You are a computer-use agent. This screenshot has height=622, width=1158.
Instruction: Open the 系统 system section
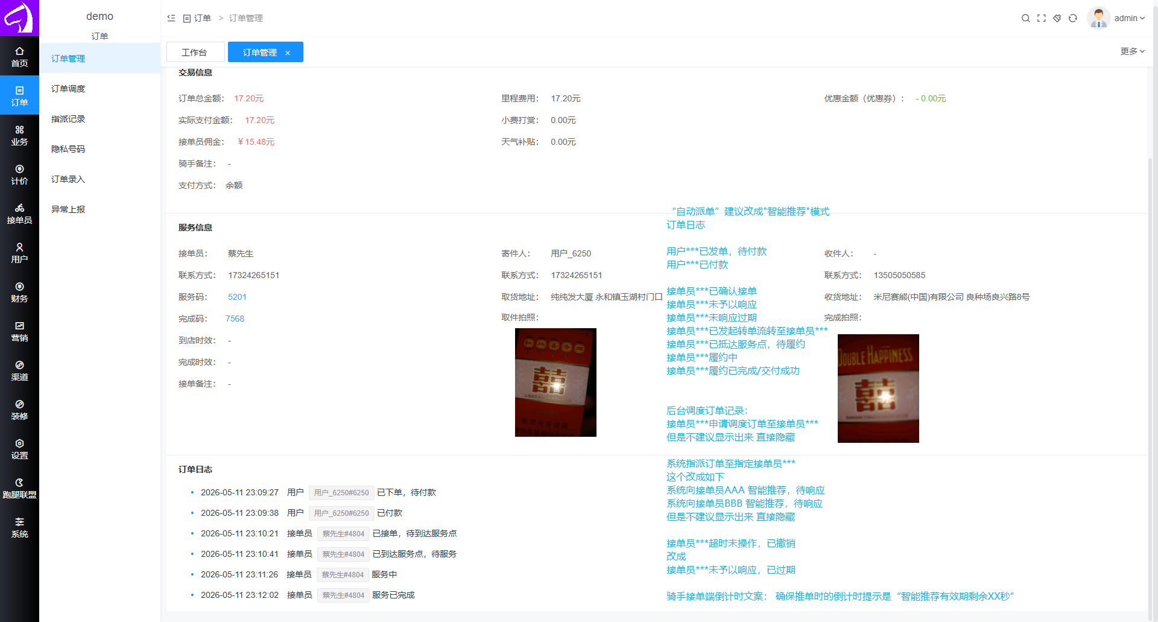click(19, 527)
